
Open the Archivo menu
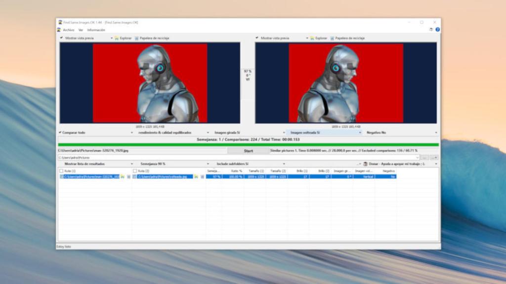pos(68,30)
